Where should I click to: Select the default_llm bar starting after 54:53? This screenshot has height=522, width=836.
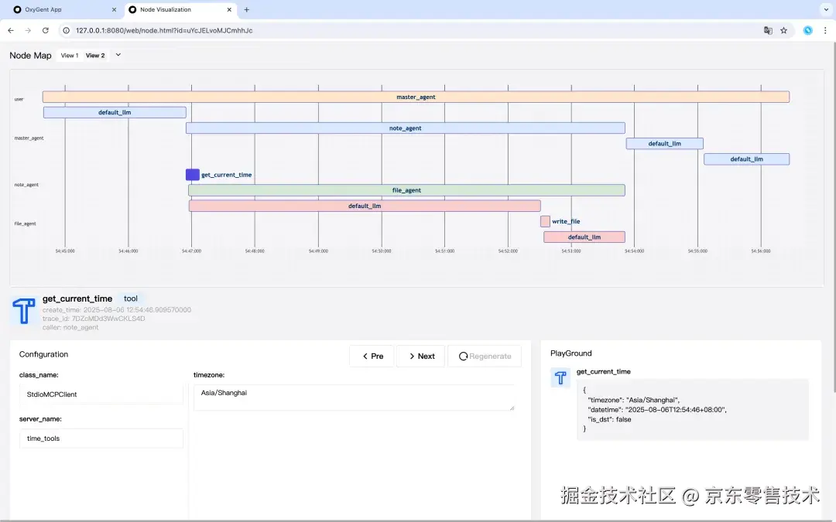[x=664, y=143]
